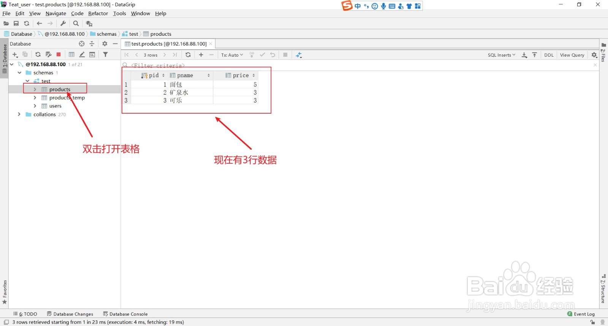Open the TODO tool window
Screen dimensions: 608x326
click(25, 314)
